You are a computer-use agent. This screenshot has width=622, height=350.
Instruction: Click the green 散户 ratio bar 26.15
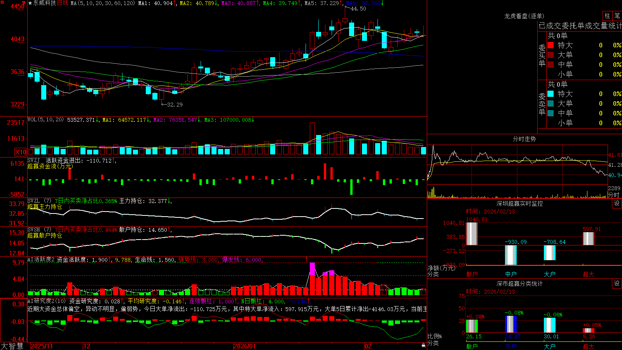point(472,326)
